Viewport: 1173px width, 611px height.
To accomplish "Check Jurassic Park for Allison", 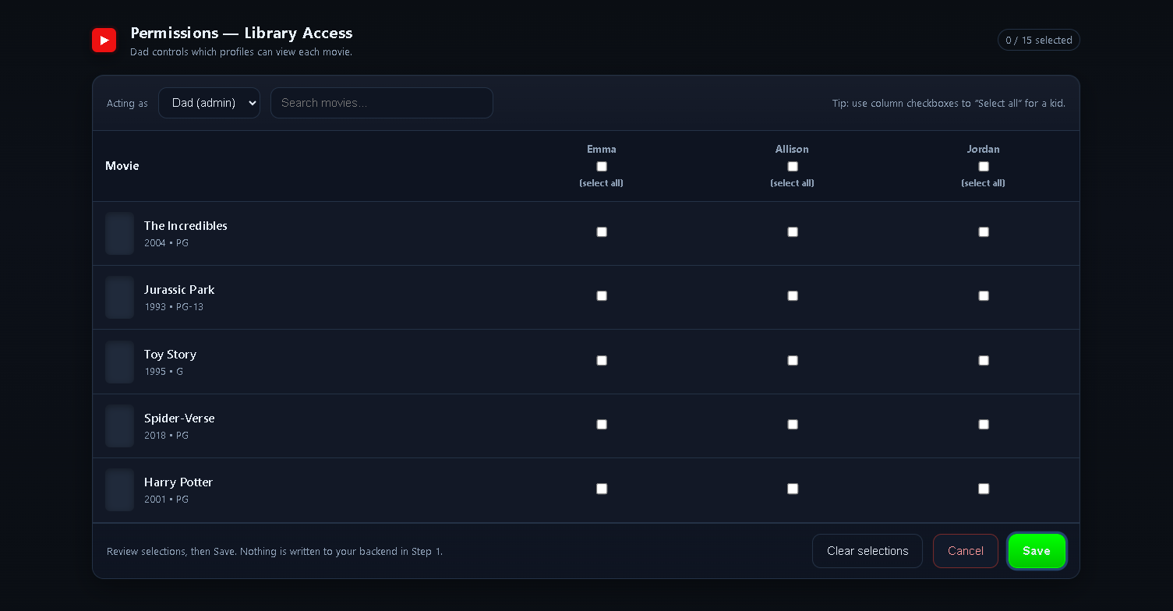I will [793, 295].
